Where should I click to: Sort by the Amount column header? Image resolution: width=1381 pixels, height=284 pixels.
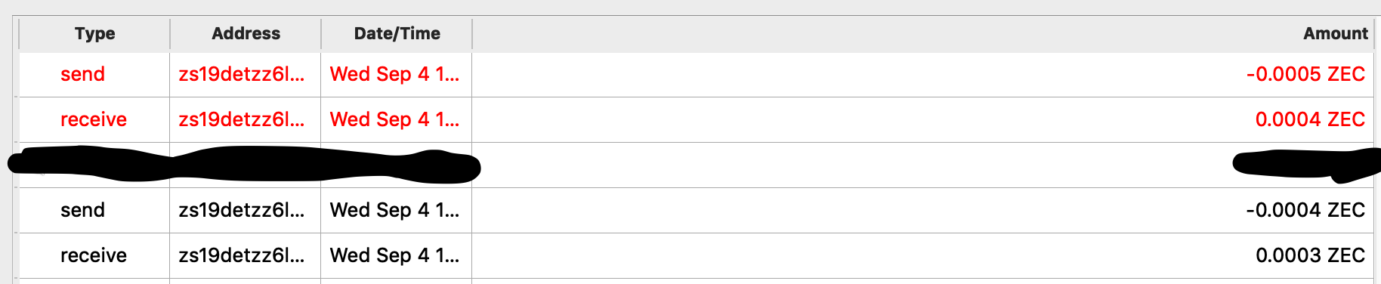(923, 33)
